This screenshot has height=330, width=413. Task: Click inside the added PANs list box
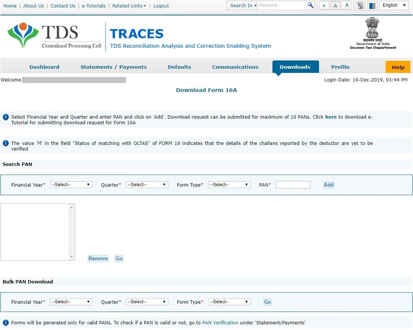tap(35, 232)
